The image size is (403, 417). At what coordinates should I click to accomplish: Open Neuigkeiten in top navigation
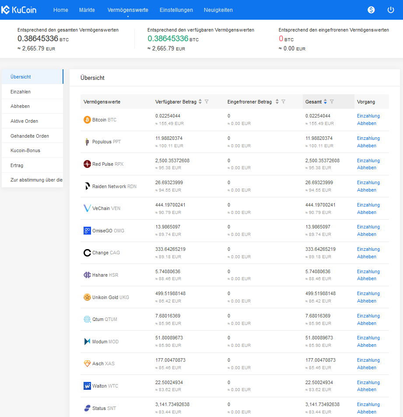[218, 10]
